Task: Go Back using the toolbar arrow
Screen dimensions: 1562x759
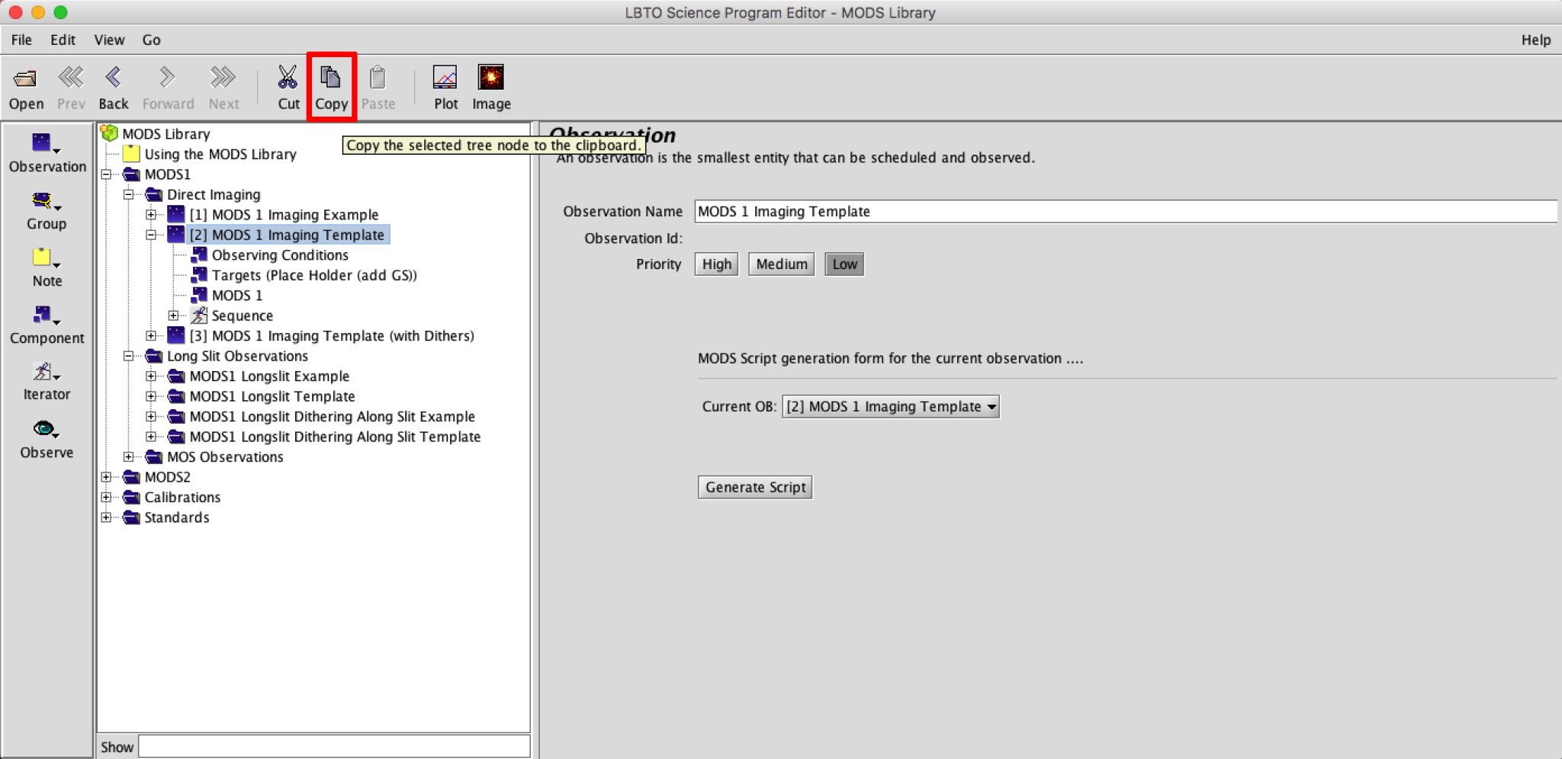Action: [x=114, y=88]
